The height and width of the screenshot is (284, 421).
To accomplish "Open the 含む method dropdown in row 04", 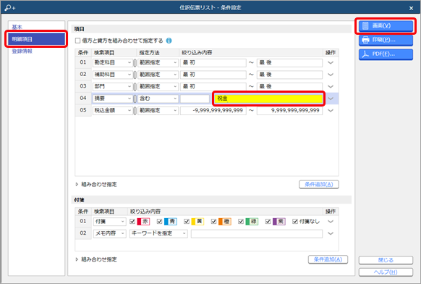I will click(158, 99).
